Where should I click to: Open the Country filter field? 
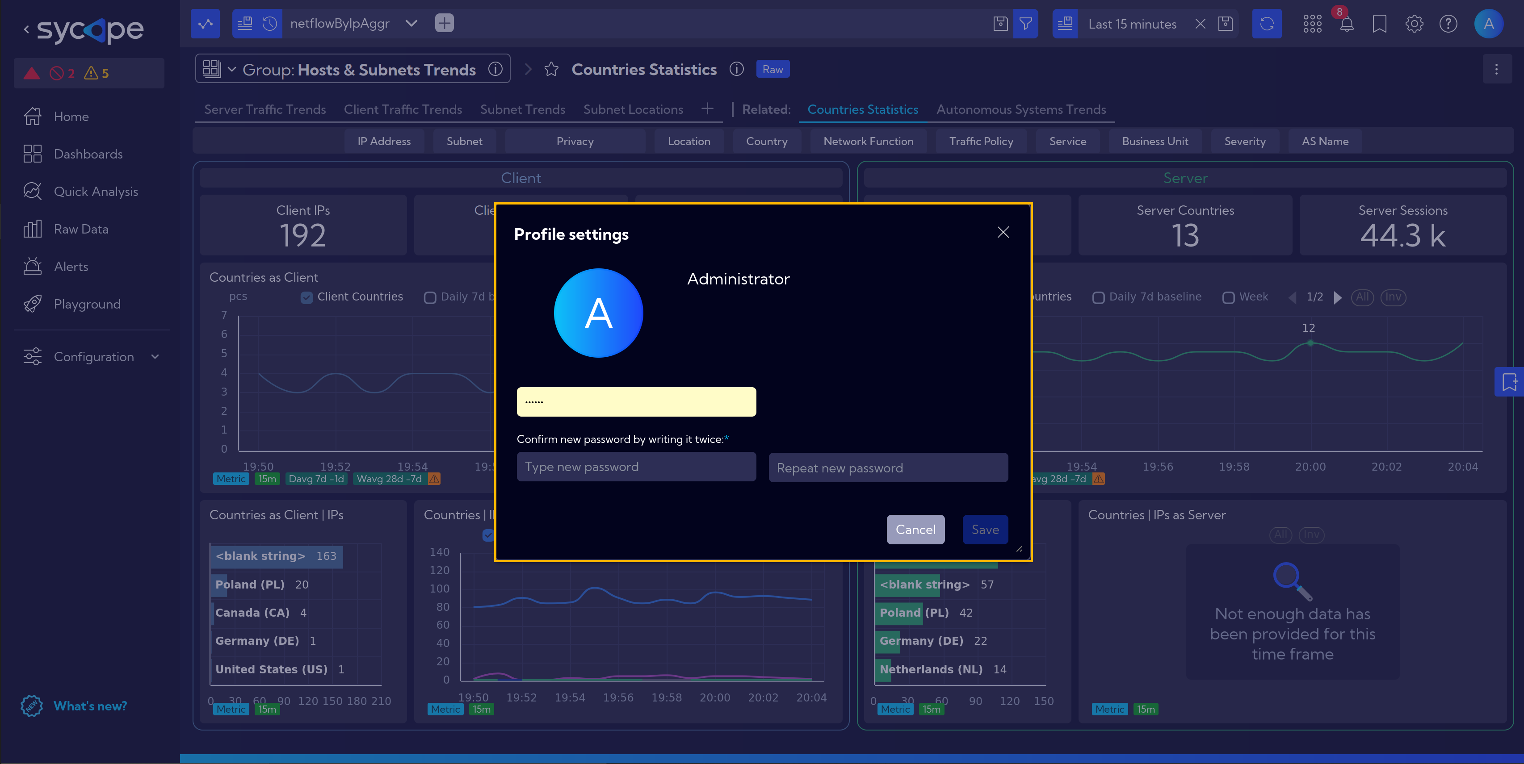(766, 142)
